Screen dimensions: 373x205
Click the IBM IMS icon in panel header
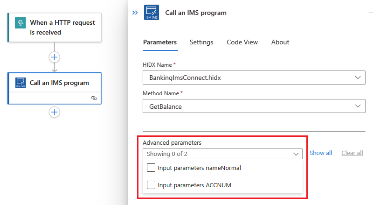click(152, 13)
